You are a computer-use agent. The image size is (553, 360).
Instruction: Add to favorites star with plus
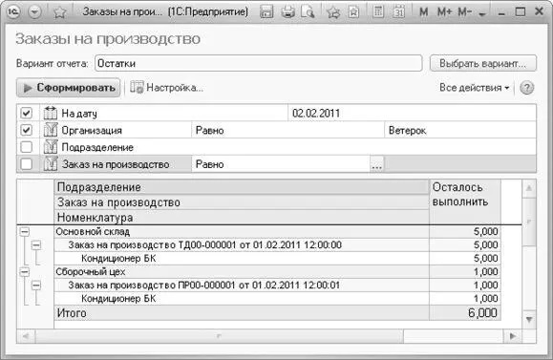(x=333, y=12)
